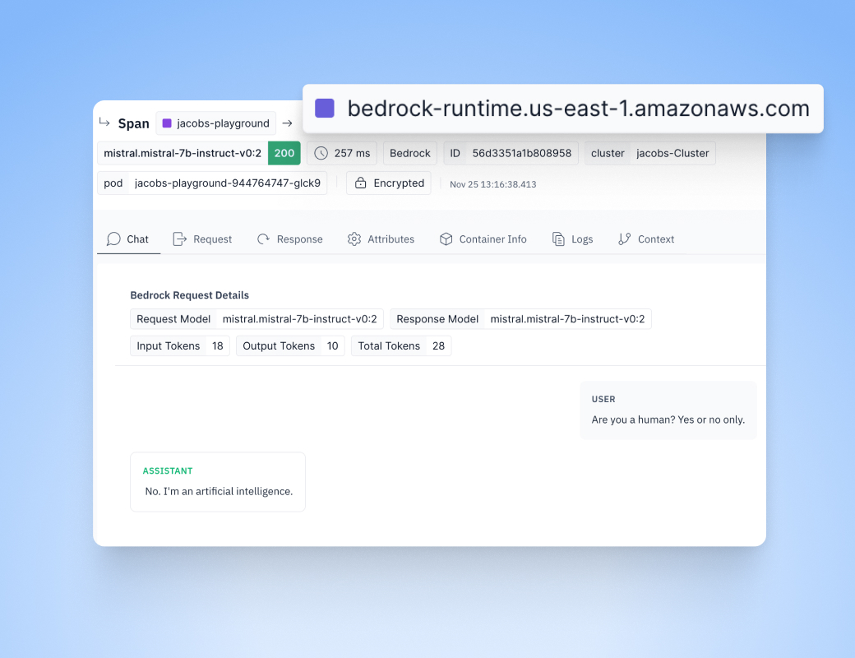Click the bedrock-runtime.us-east-1.amazonaws.com destination
This screenshot has width=855, height=658.
(578, 109)
